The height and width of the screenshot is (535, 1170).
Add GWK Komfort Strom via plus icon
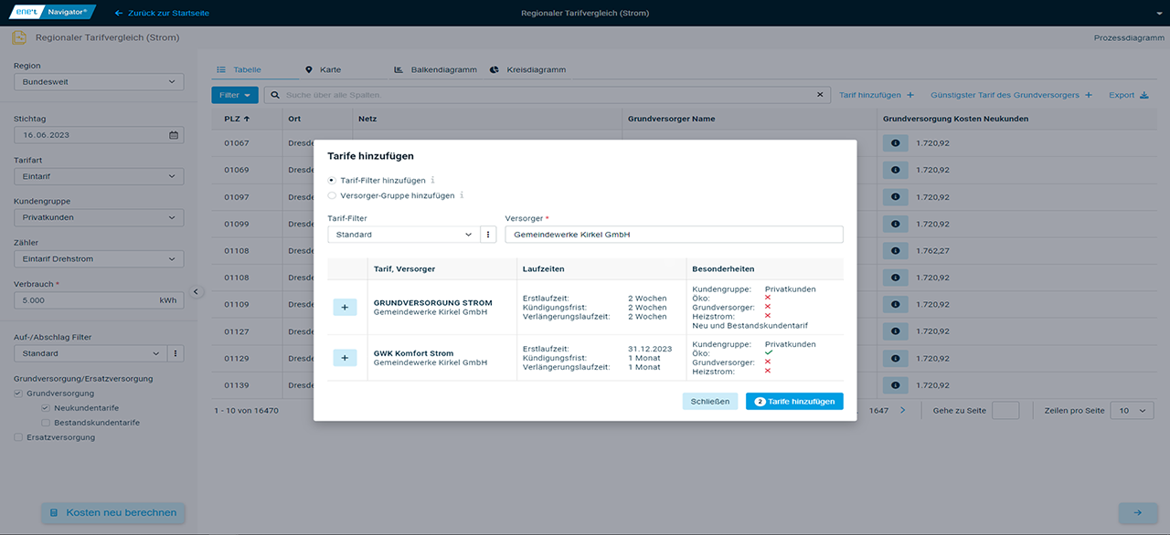coord(345,358)
